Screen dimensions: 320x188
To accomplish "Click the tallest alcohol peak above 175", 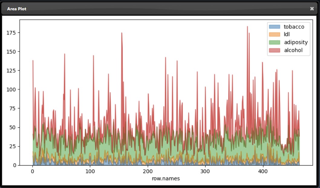I will [x=247, y=27].
